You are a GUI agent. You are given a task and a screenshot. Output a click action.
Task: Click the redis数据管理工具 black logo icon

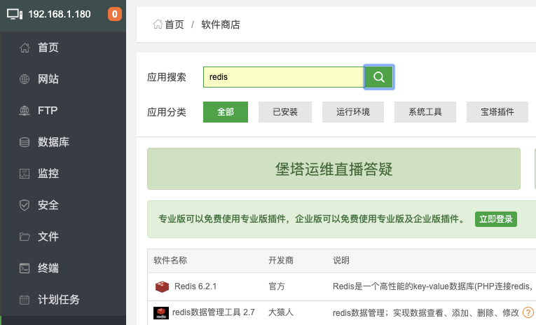161,312
